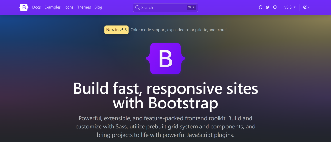Open the color mode support announcement link
The height and width of the screenshot is (142, 331).
click(x=178, y=30)
